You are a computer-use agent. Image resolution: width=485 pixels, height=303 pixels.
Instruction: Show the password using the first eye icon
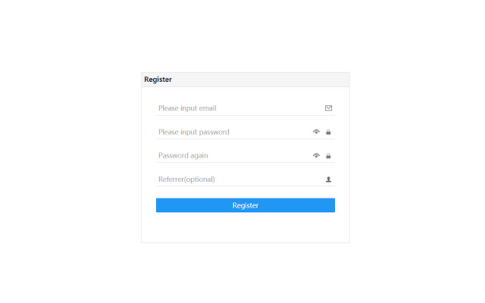pyautogui.click(x=317, y=133)
